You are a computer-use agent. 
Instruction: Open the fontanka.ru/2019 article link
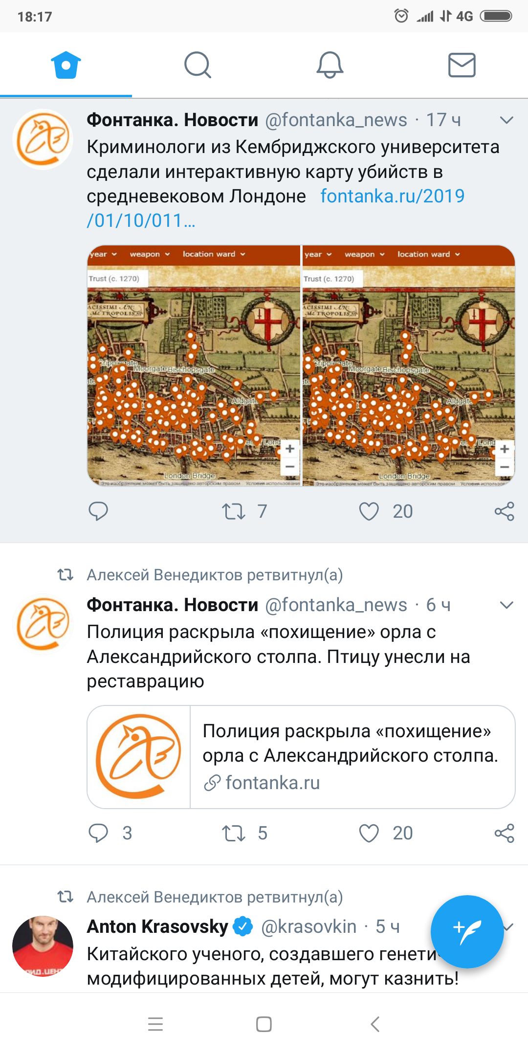(x=276, y=208)
